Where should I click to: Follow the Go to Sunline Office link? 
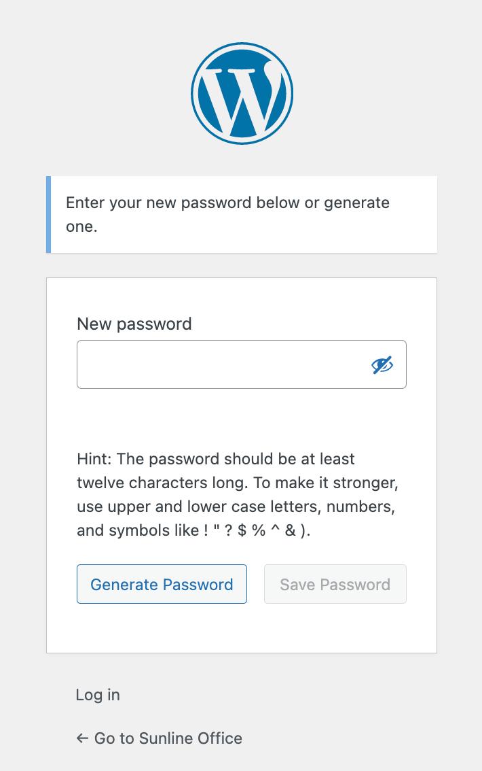[168, 738]
